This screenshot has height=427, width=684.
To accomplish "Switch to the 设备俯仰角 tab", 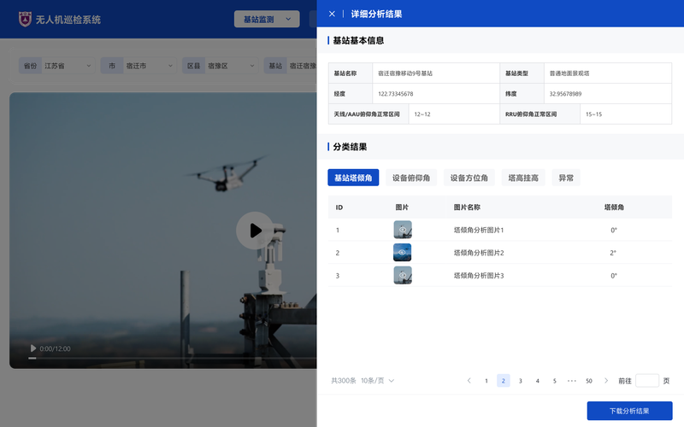I will point(411,178).
